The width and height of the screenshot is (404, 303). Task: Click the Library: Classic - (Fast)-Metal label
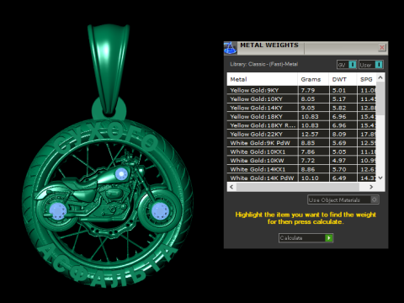point(264,64)
